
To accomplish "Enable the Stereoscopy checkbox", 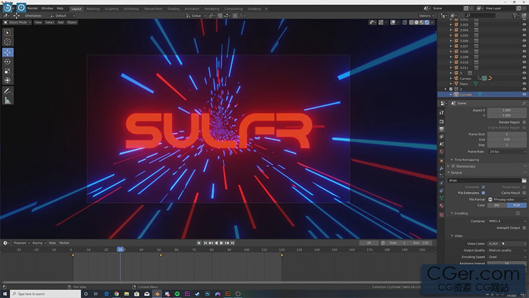I will 453,166.
